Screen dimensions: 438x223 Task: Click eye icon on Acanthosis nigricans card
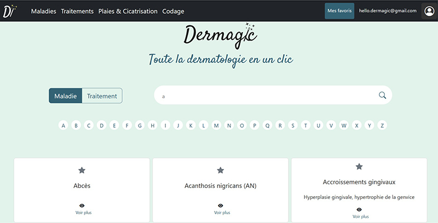(221, 206)
